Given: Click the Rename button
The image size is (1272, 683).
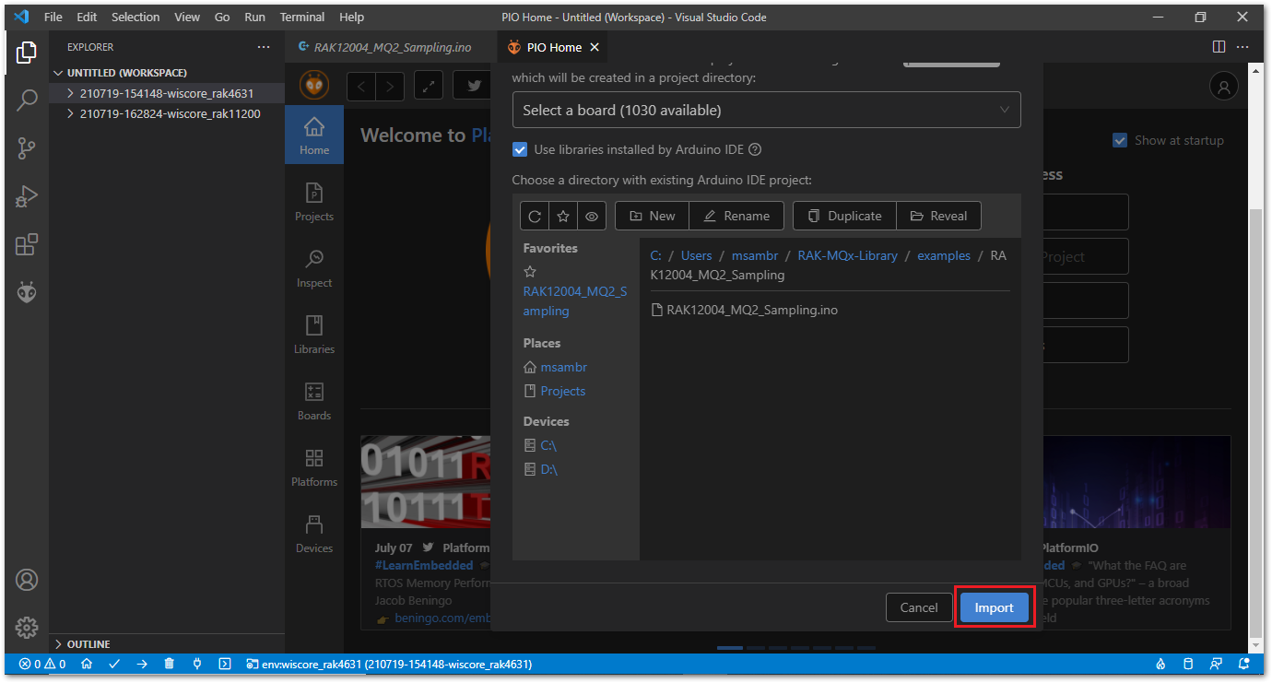Looking at the screenshot, I should click(x=736, y=216).
